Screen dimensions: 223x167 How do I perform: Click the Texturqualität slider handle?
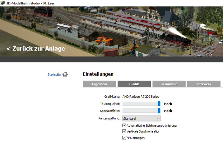[159, 104]
